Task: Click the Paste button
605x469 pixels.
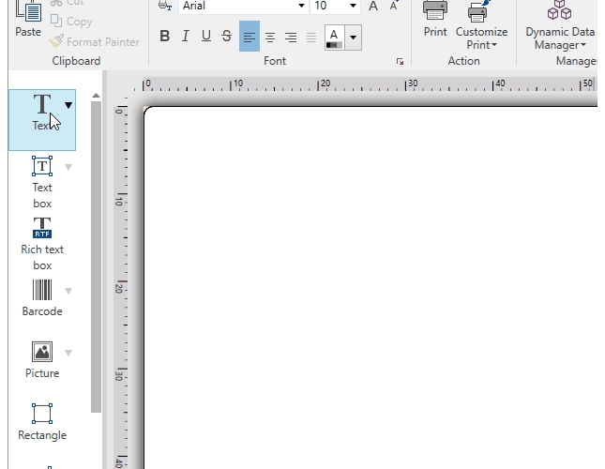Action: pos(28,21)
